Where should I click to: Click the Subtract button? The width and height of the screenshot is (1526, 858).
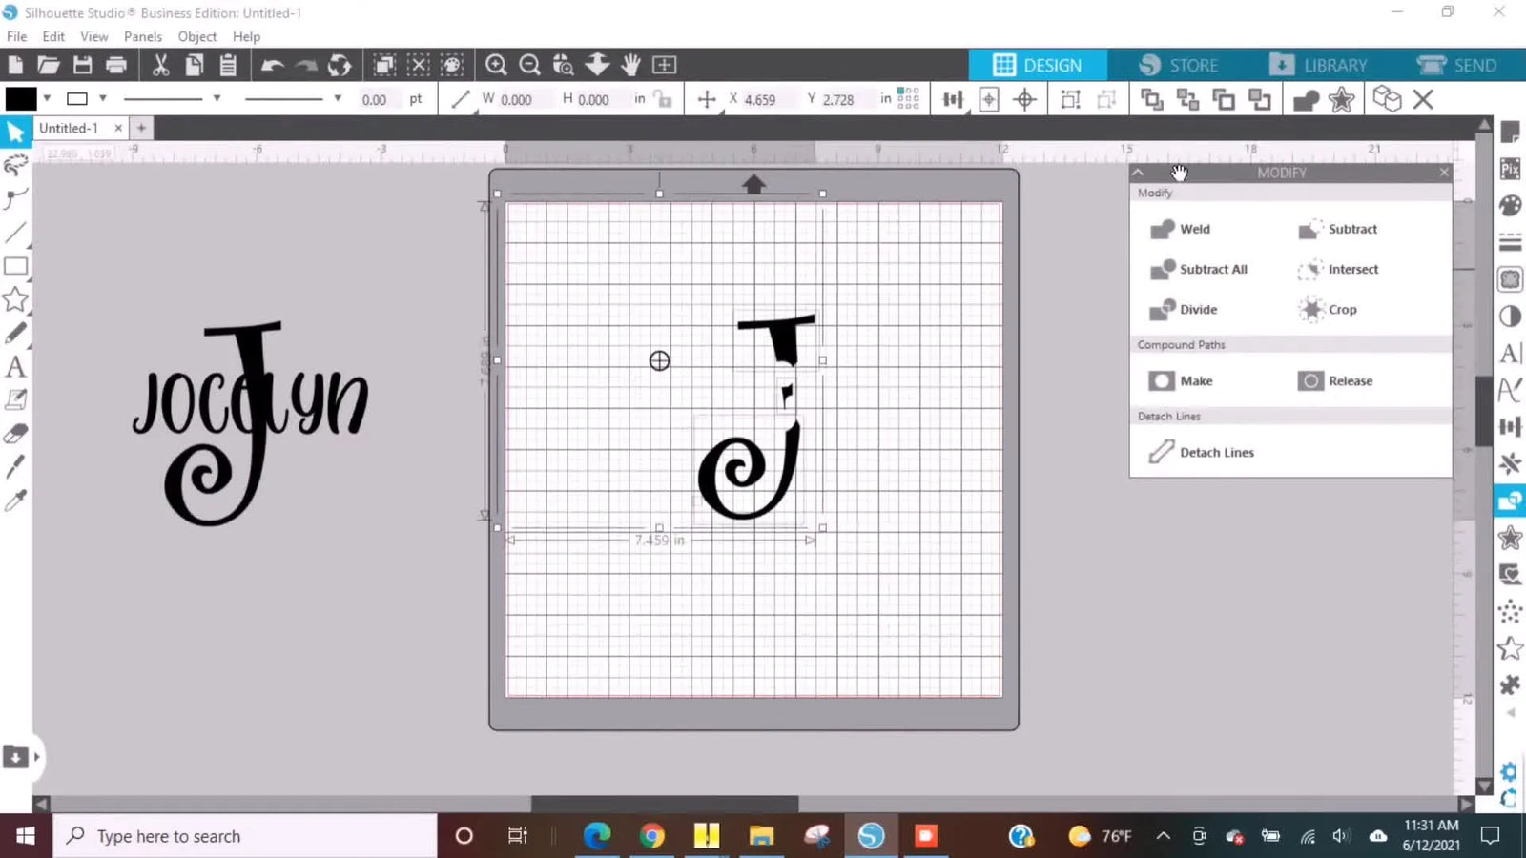pyautogui.click(x=1338, y=229)
